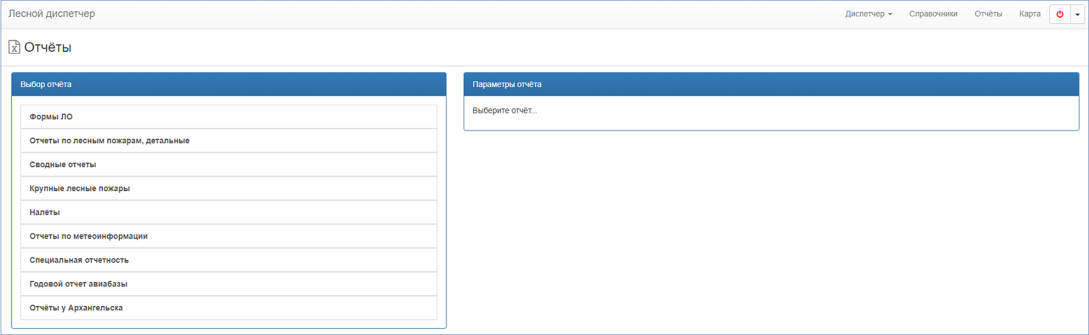Expand Отчеты по метеоинформации group
Image resolution: width=1089 pixels, height=335 pixels.
[228, 237]
